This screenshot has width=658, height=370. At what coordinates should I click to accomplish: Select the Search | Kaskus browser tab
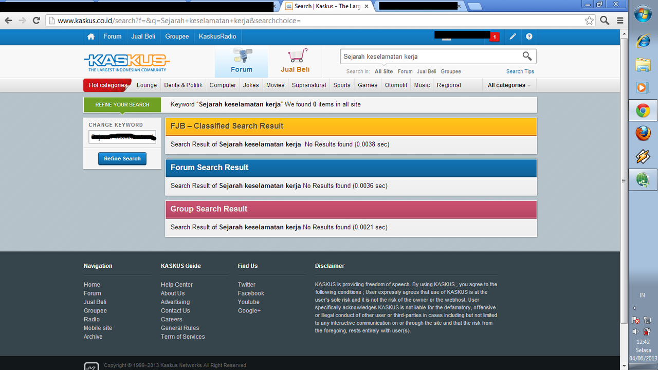point(328,6)
